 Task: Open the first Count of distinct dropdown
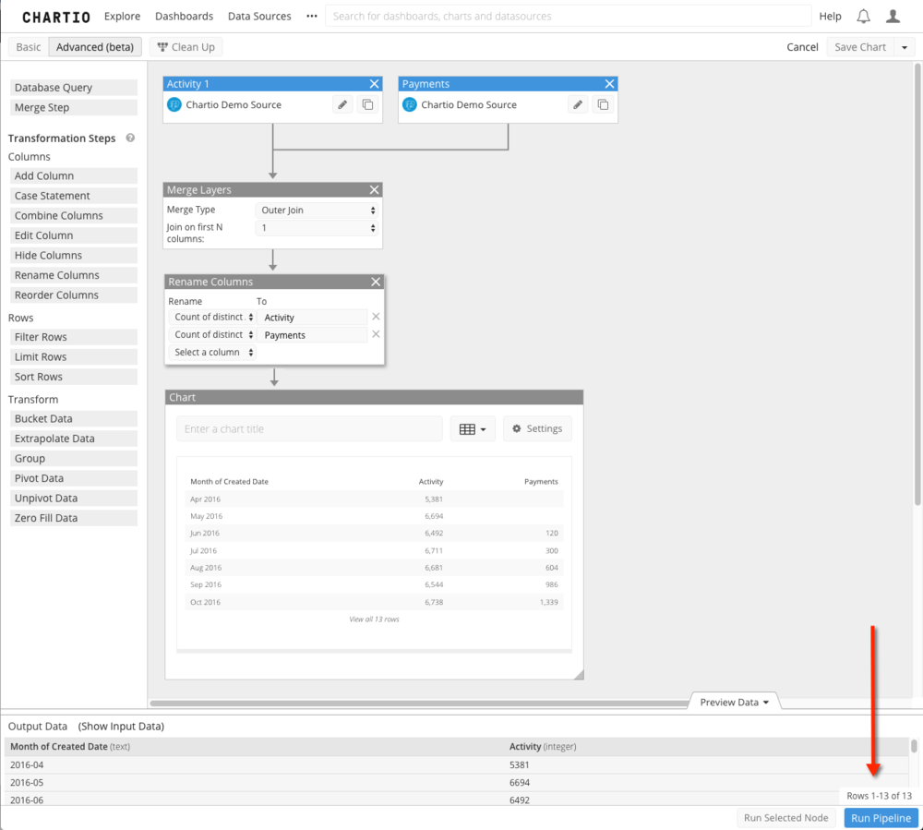pyautogui.click(x=212, y=318)
